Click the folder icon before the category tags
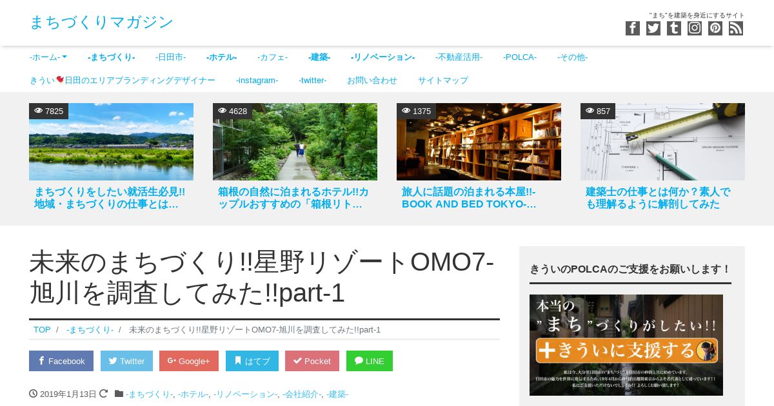Image resolution: width=774 pixels, height=406 pixels. (119, 394)
